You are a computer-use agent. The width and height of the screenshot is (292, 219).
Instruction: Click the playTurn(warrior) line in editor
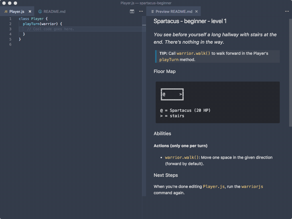pos(42,24)
